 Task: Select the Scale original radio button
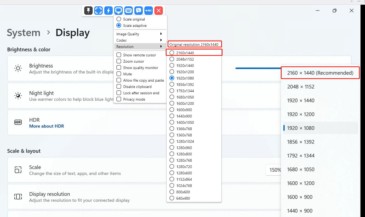(118, 19)
